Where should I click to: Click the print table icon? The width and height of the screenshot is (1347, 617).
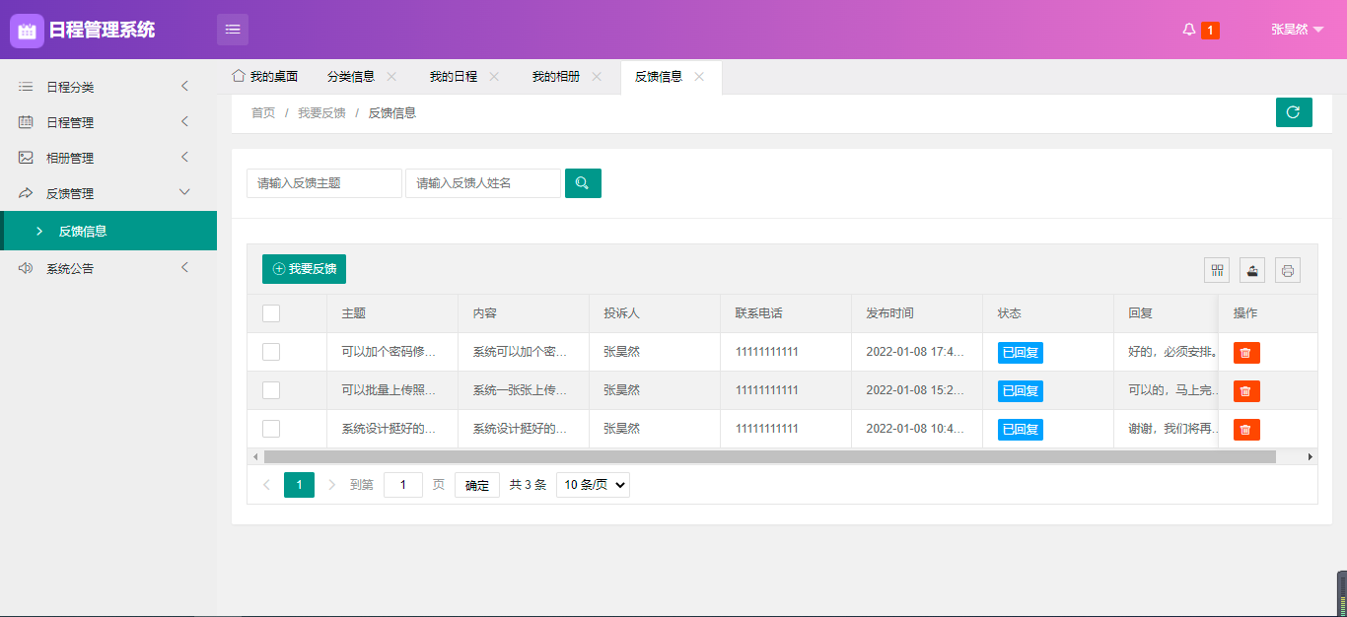coord(1288,270)
